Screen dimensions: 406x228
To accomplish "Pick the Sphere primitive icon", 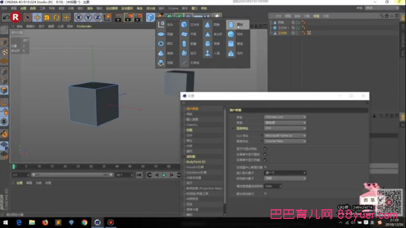I will (231, 34).
